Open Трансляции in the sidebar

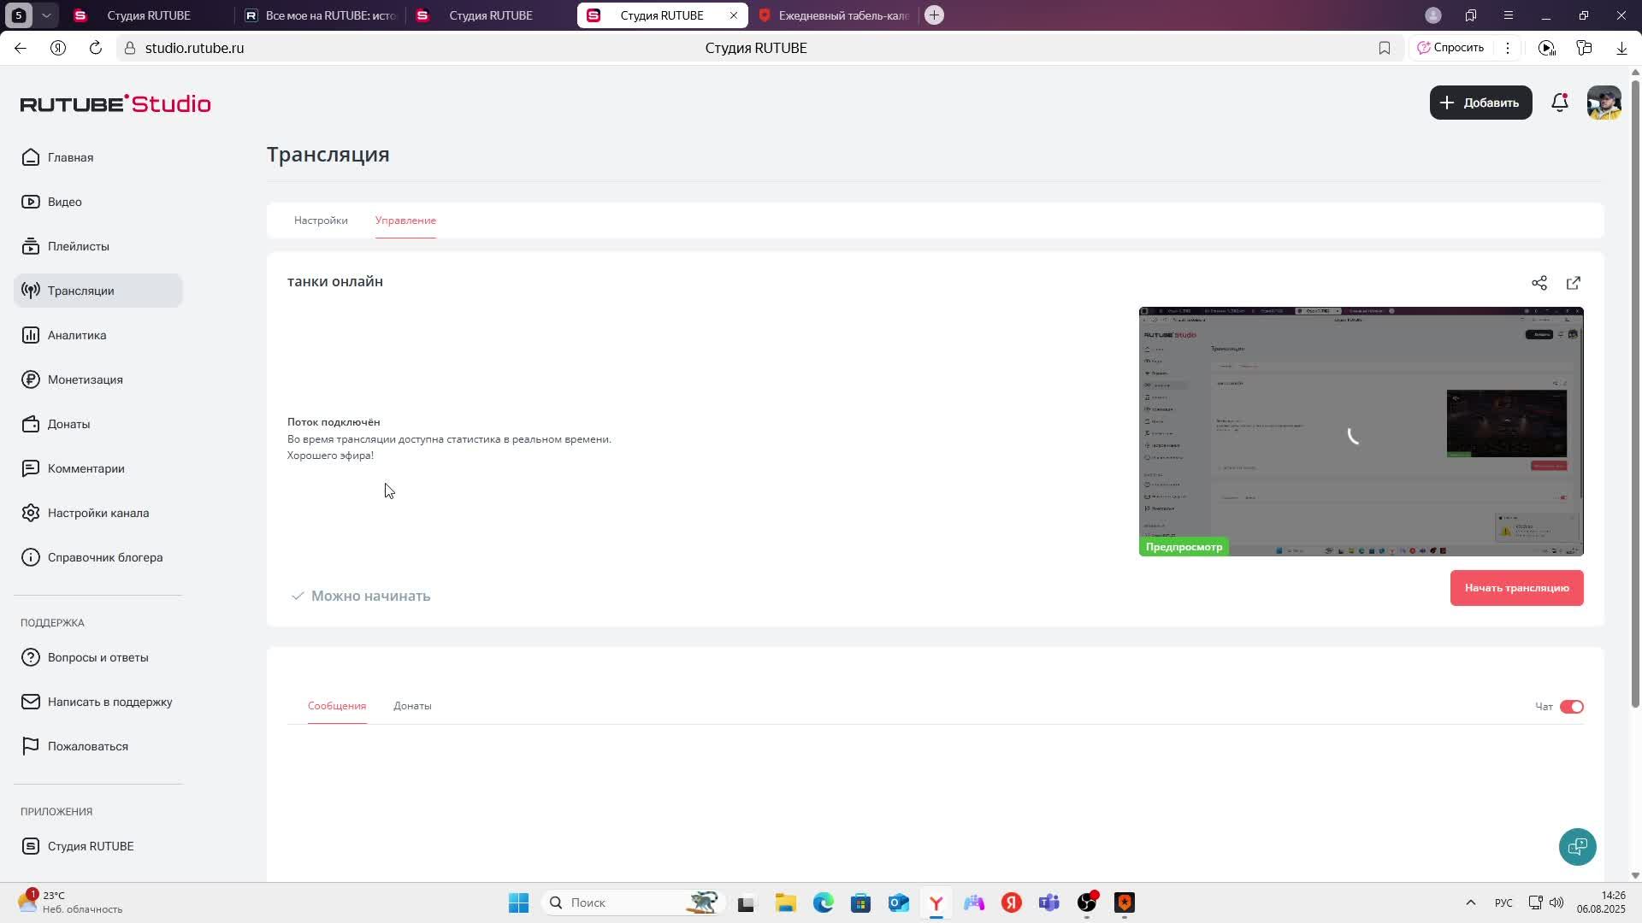(x=81, y=291)
